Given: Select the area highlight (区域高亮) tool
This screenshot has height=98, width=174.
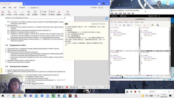Looking at the screenshot, I should [x=35, y=13].
